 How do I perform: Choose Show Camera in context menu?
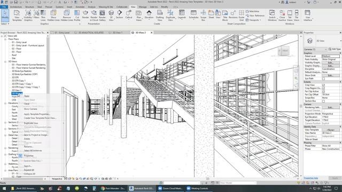[x=30, y=109]
